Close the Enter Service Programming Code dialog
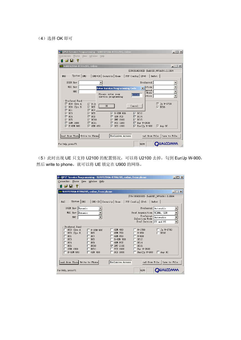Image resolution: width=241 pixels, height=340 pixels. point(142,88)
